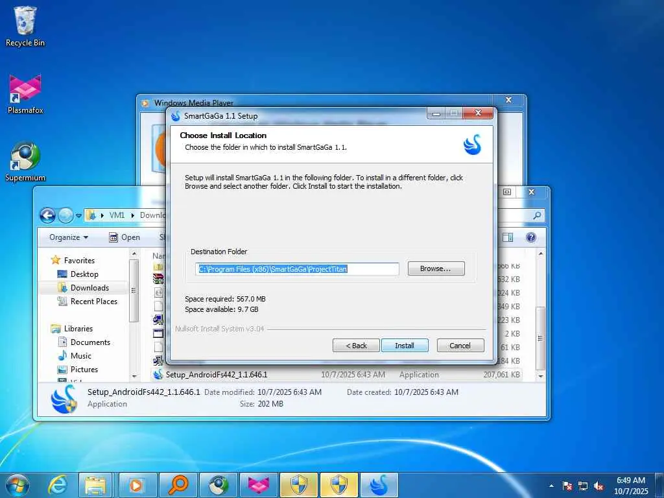Open the magnifier search app on taskbar

(x=178, y=485)
